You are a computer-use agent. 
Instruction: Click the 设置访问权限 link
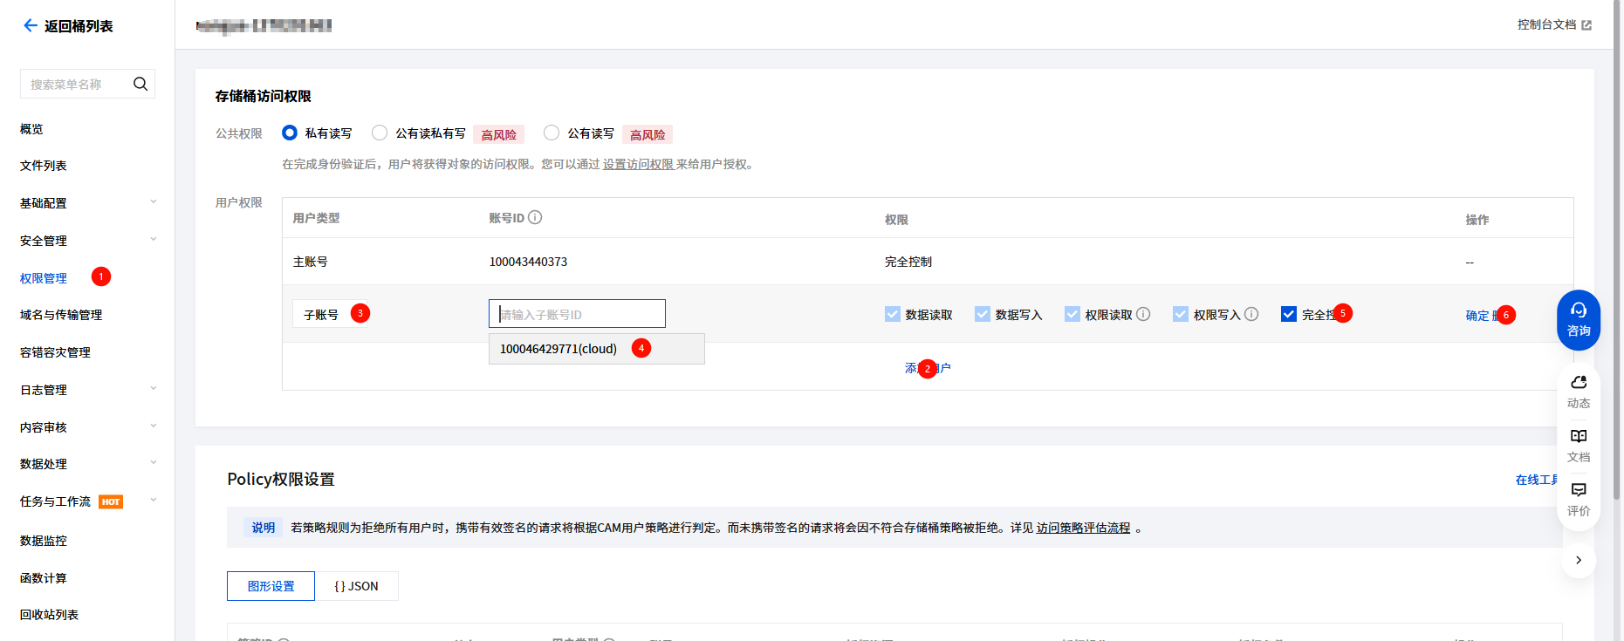pyautogui.click(x=638, y=164)
